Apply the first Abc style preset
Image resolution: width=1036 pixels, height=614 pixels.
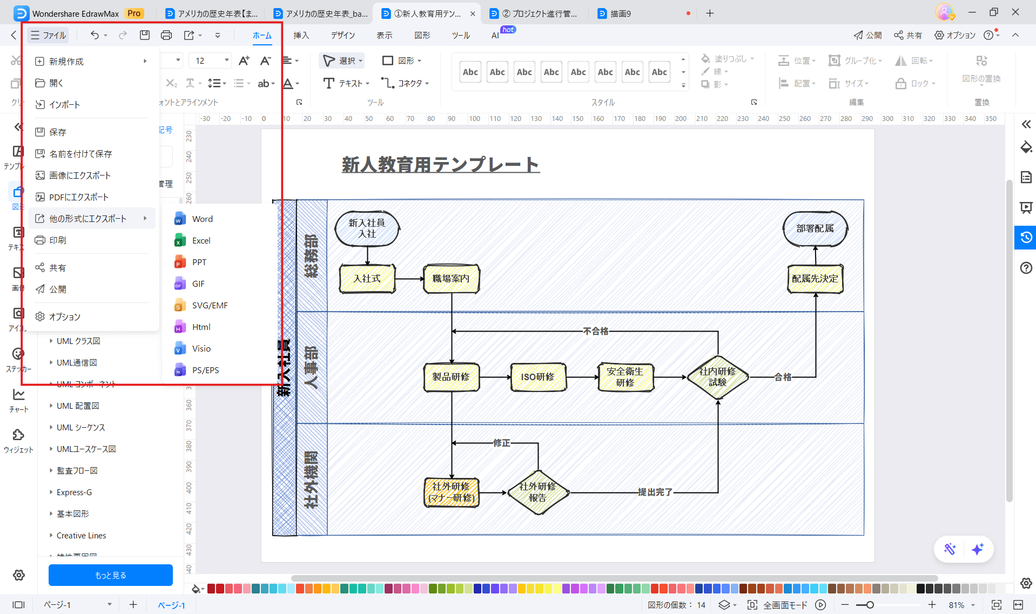pos(470,72)
